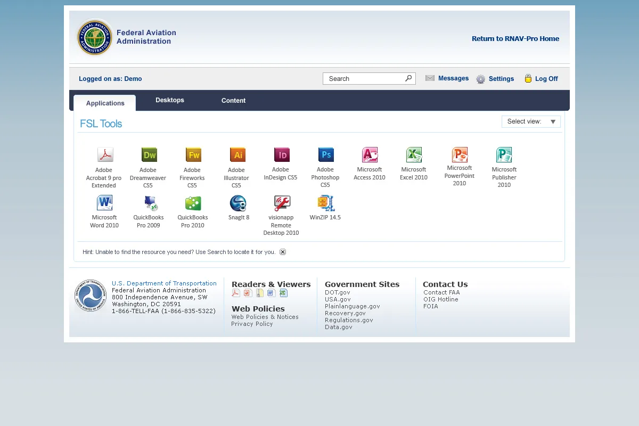Open the USA.gov link

[338, 299]
